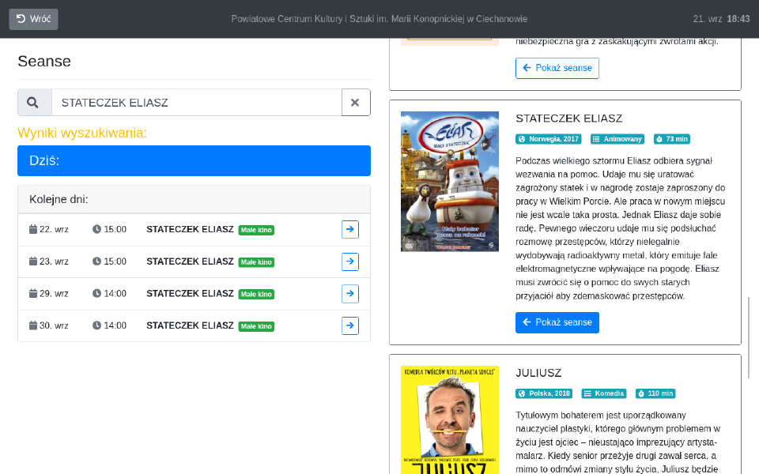Clear the search with the X button
This screenshot has width=759, height=474.
coord(356,103)
